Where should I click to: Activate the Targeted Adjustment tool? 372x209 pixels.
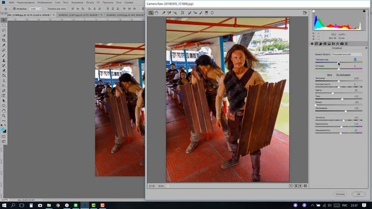click(x=175, y=13)
